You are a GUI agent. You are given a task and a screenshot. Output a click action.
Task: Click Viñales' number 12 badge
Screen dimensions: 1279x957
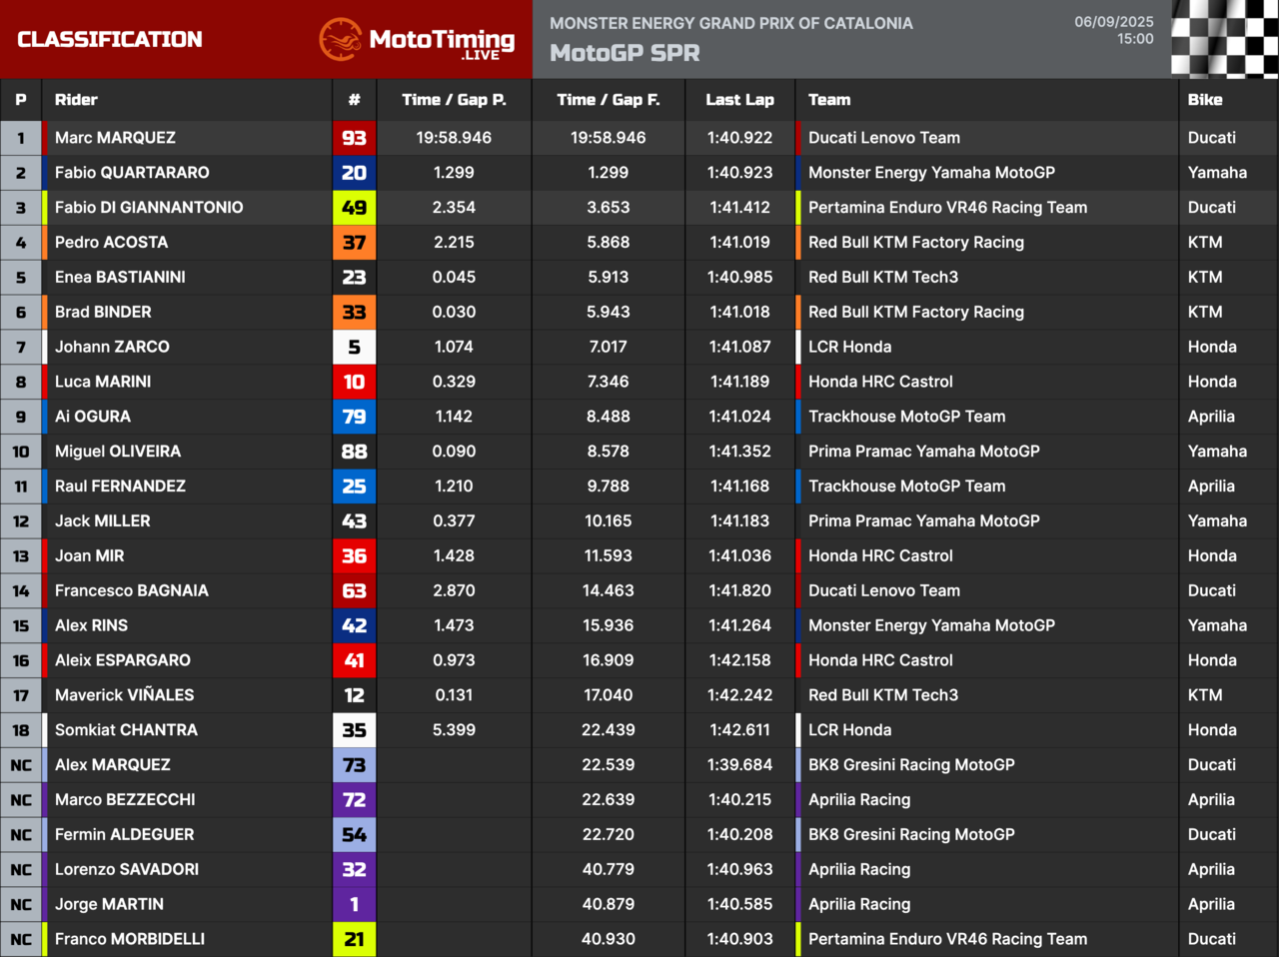355,695
